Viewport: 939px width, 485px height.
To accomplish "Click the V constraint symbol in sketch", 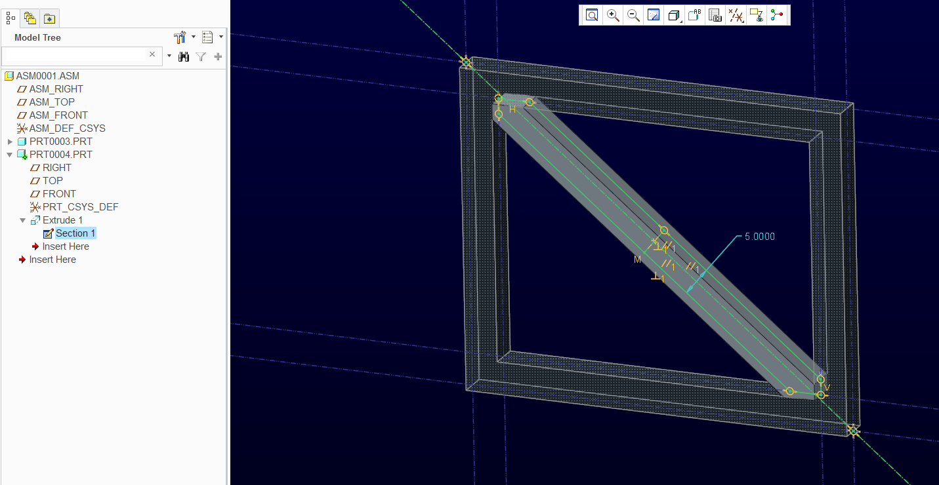I will 827,388.
